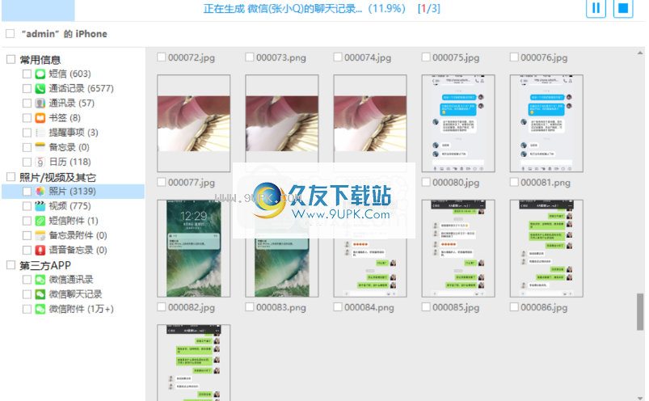
Task: Click the 视频 clapperboard icon
Action: point(40,206)
